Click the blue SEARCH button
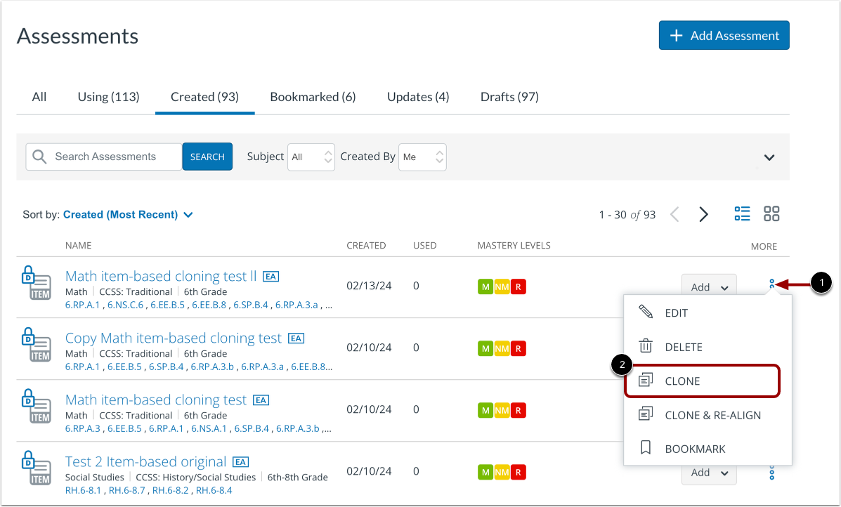The height and width of the screenshot is (507, 841). tap(207, 157)
